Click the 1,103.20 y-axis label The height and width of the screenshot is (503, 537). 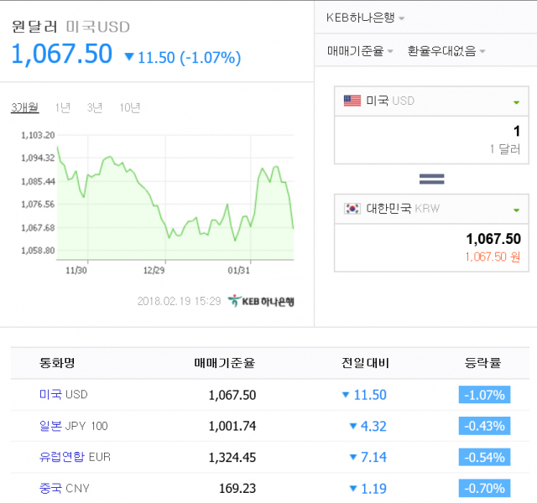click(38, 135)
